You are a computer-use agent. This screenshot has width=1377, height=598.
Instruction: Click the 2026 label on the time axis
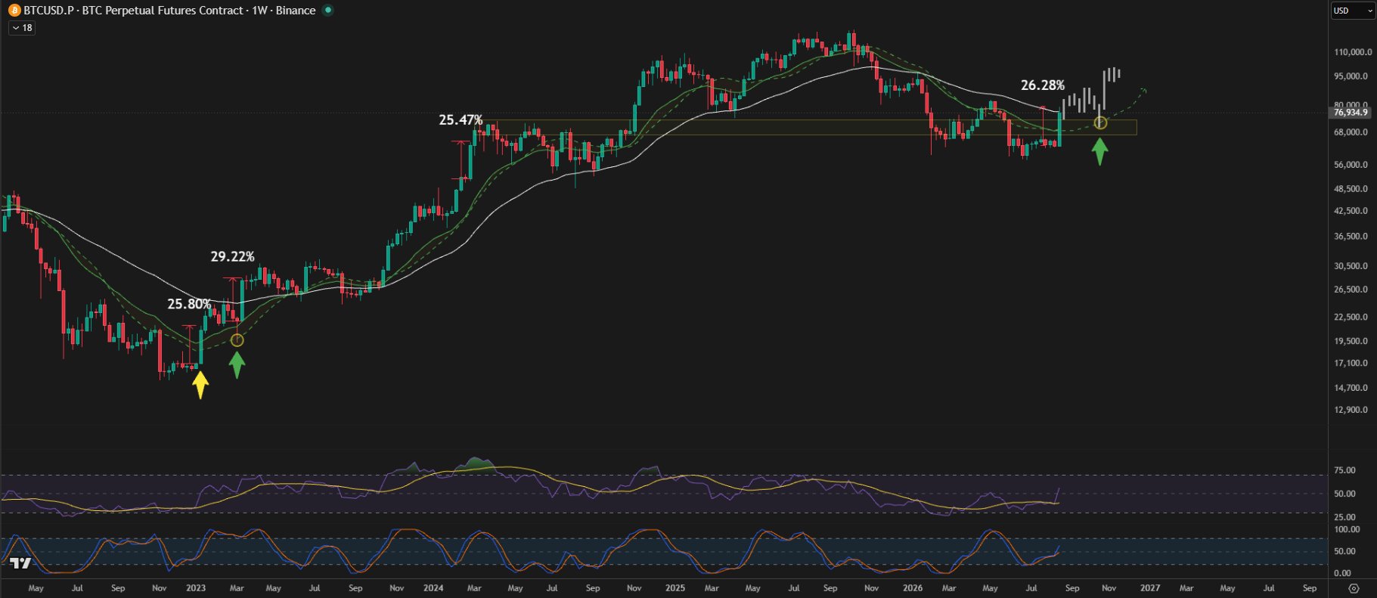click(x=913, y=588)
